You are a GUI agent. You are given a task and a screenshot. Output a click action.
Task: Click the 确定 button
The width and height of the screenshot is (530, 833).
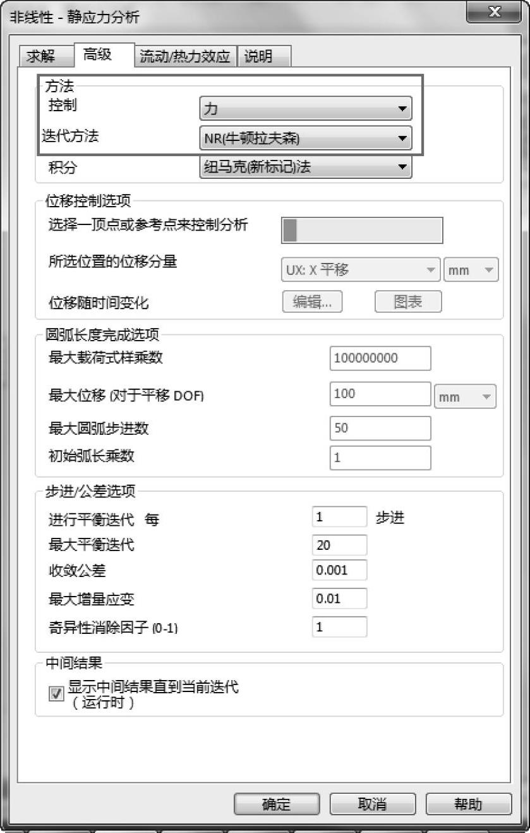276,804
